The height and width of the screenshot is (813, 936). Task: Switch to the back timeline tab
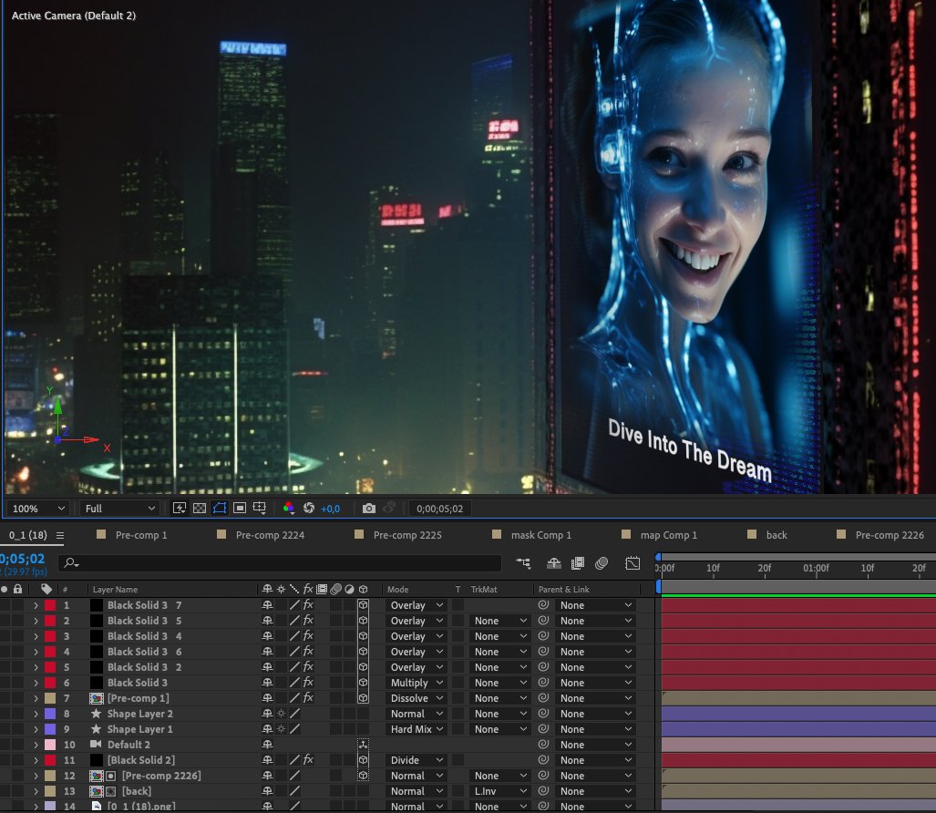[776, 535]
